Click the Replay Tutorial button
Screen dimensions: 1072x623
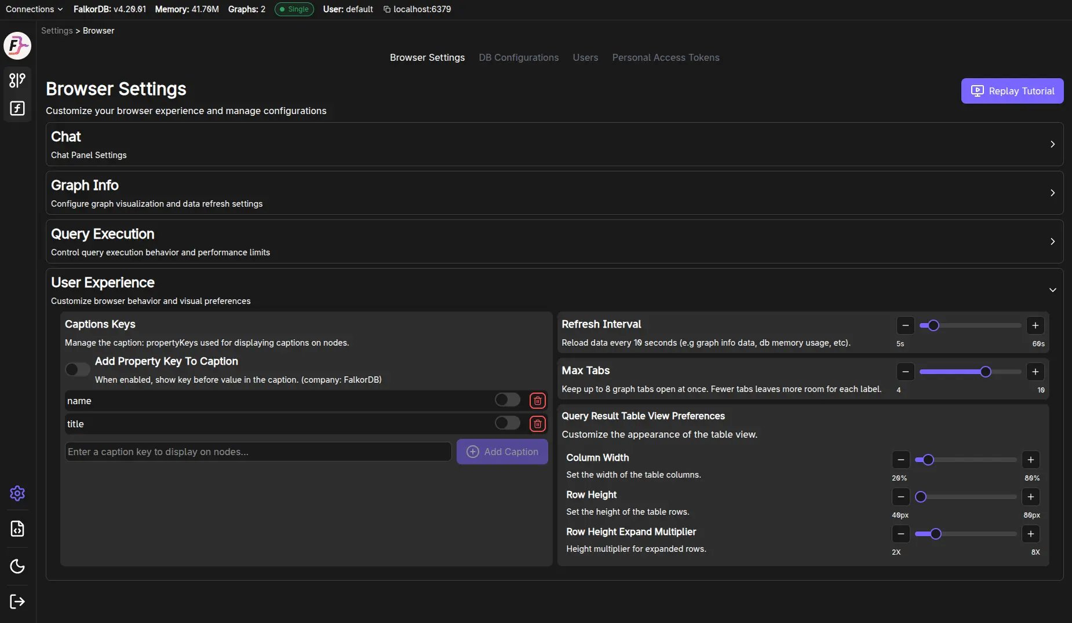tap(1012, 91)
